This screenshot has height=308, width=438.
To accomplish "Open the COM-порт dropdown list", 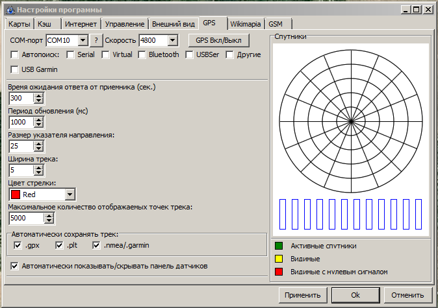I will click(x=83, y=40).
